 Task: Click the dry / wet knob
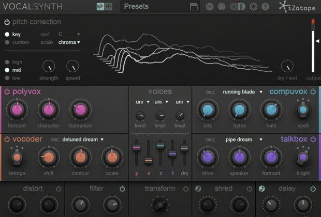pyautogui.click(x=287, y=66)
